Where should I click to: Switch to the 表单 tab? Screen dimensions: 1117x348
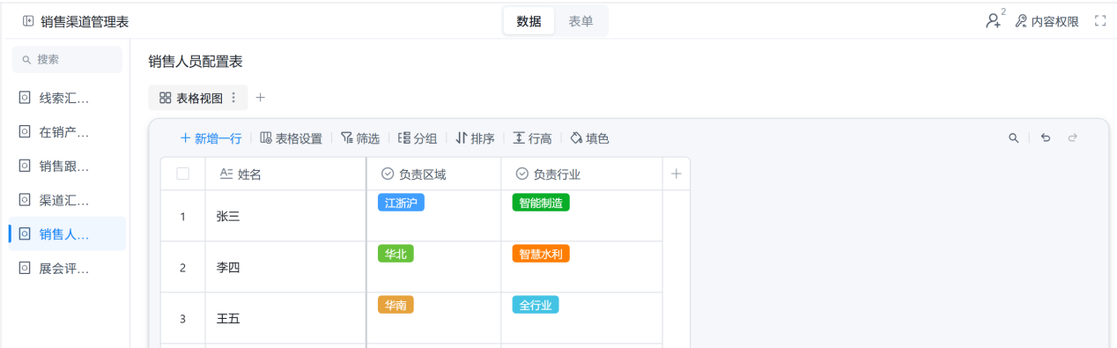point(581,21)
